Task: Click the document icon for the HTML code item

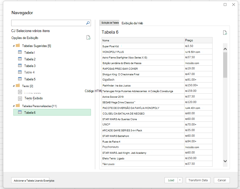Action: pyautogui.click(x=20, y=92)
